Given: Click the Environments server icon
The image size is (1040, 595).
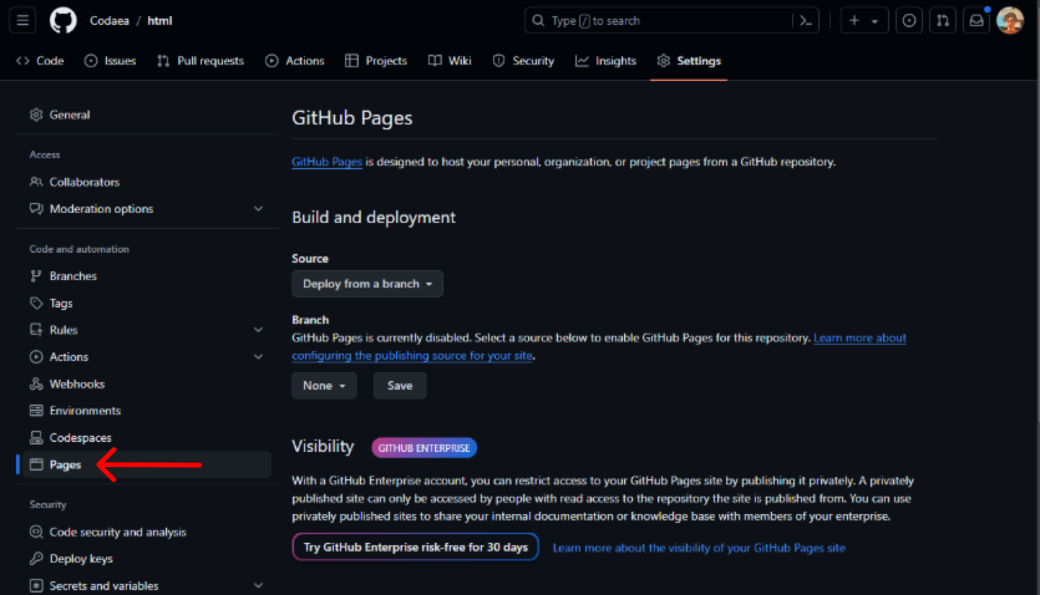Looking at the screenshot, I should click(x=36, y=410).
